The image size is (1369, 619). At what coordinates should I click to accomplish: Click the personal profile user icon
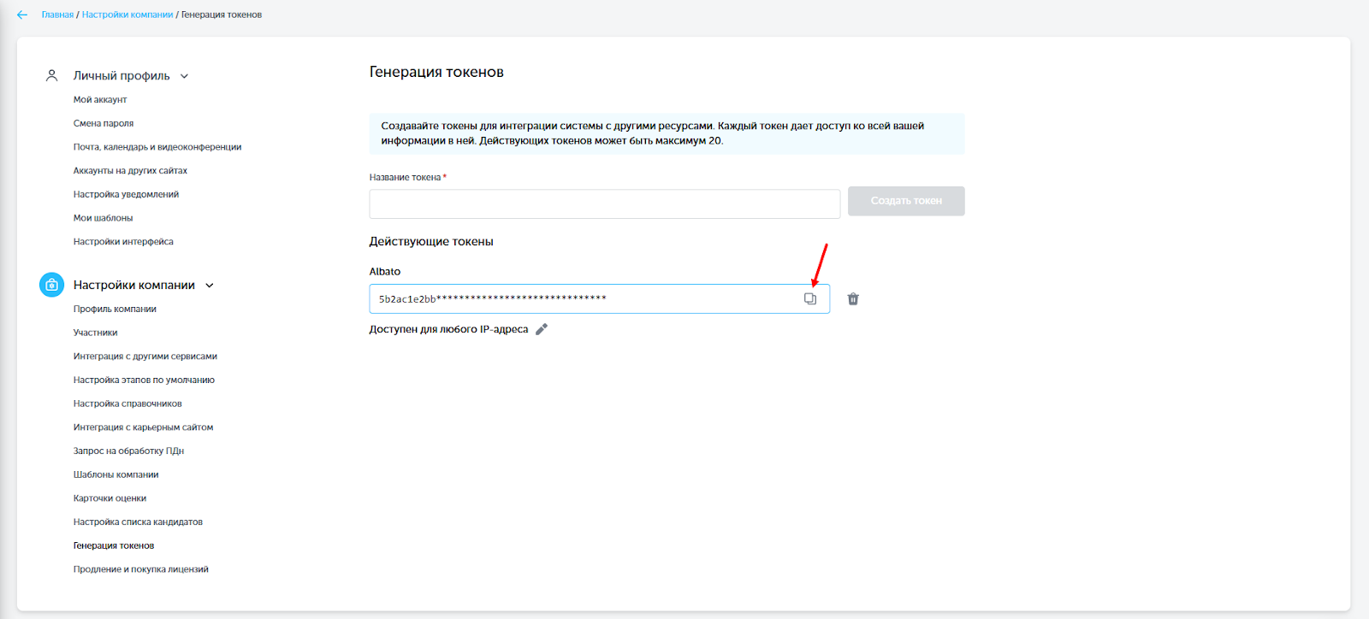[51, 76]
